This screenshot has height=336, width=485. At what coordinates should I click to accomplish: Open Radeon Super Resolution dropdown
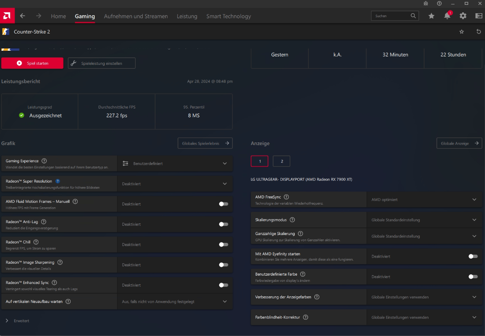click(175, 184)
